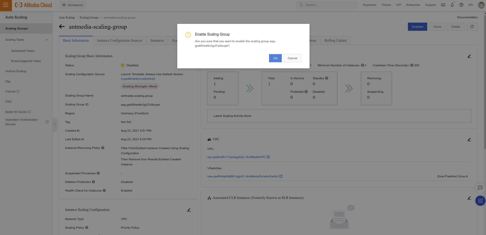Show help tooltip for Standby
This screenshot has width=486, height=235.
327,78
